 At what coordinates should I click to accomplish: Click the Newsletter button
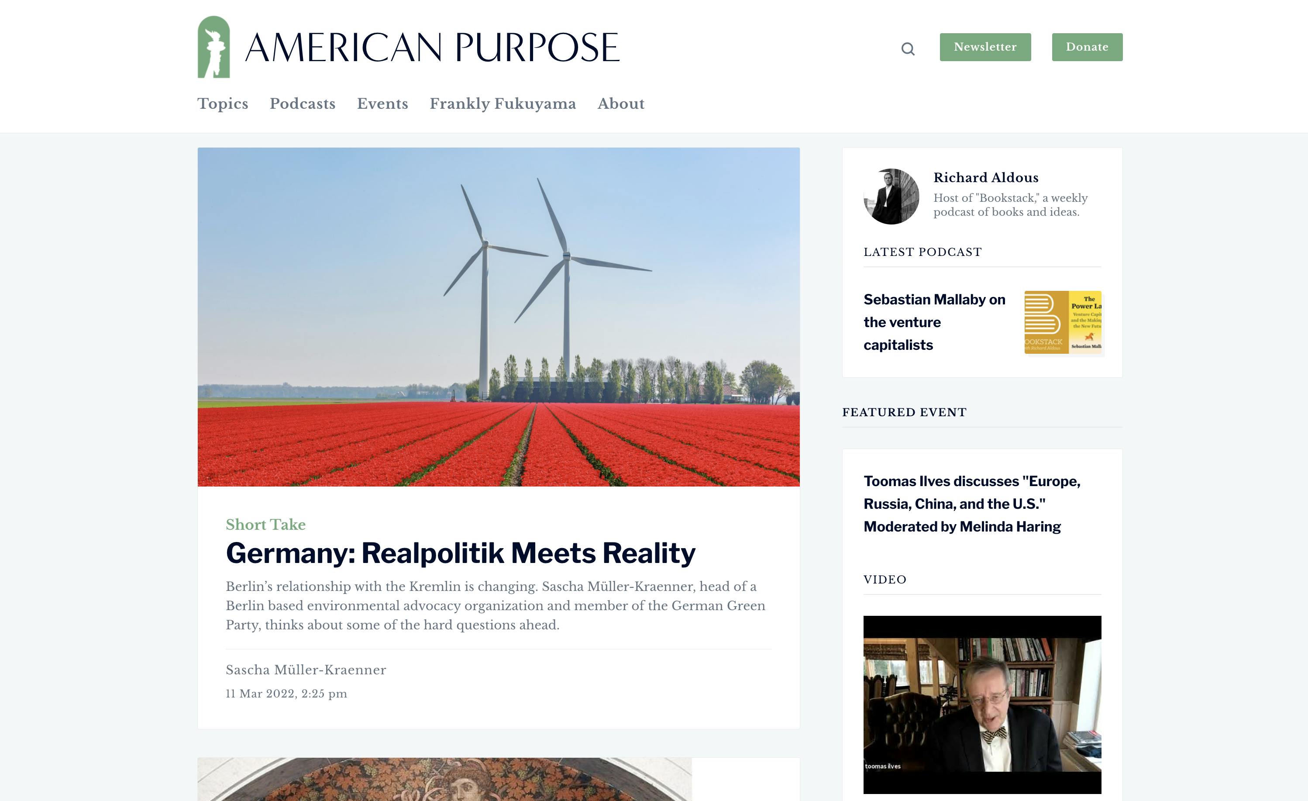pos(985,47)
